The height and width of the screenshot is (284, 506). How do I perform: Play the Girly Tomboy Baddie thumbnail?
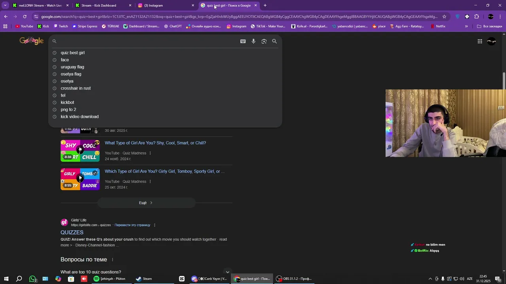tap(80, 179)
